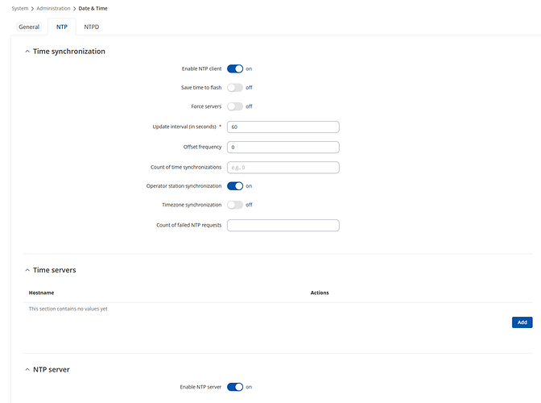Disable the Enable NTP server toggle
Image resolution: width=541 pixels, height=403 pixels.
[x=235, y=387]
